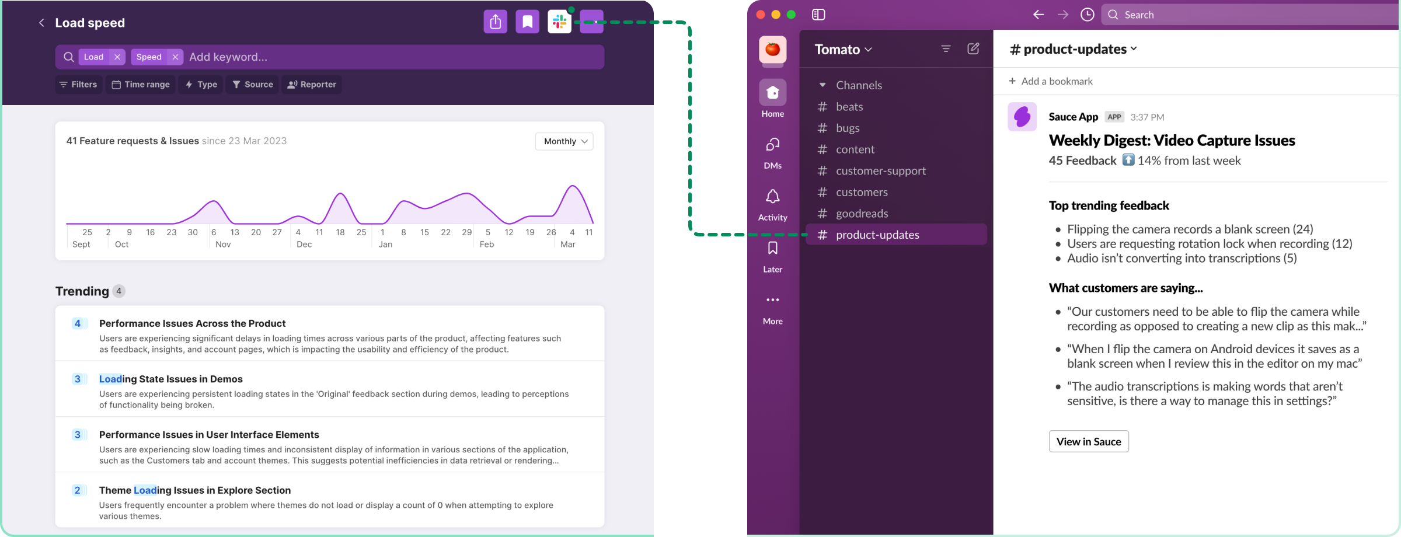Click the Weekly Digest: Video Capture Issues heading
Screen dimensions: 1401x537
pos(1172,141)
